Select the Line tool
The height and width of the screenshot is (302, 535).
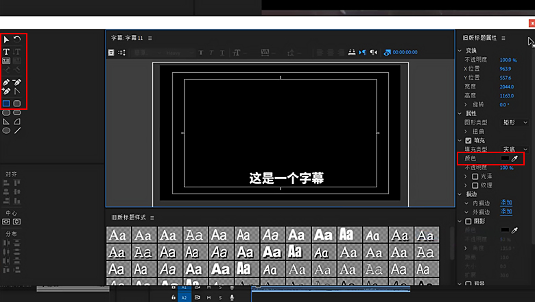point(17,130)
